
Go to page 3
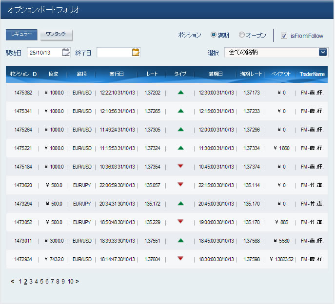(x=31, y=282)
